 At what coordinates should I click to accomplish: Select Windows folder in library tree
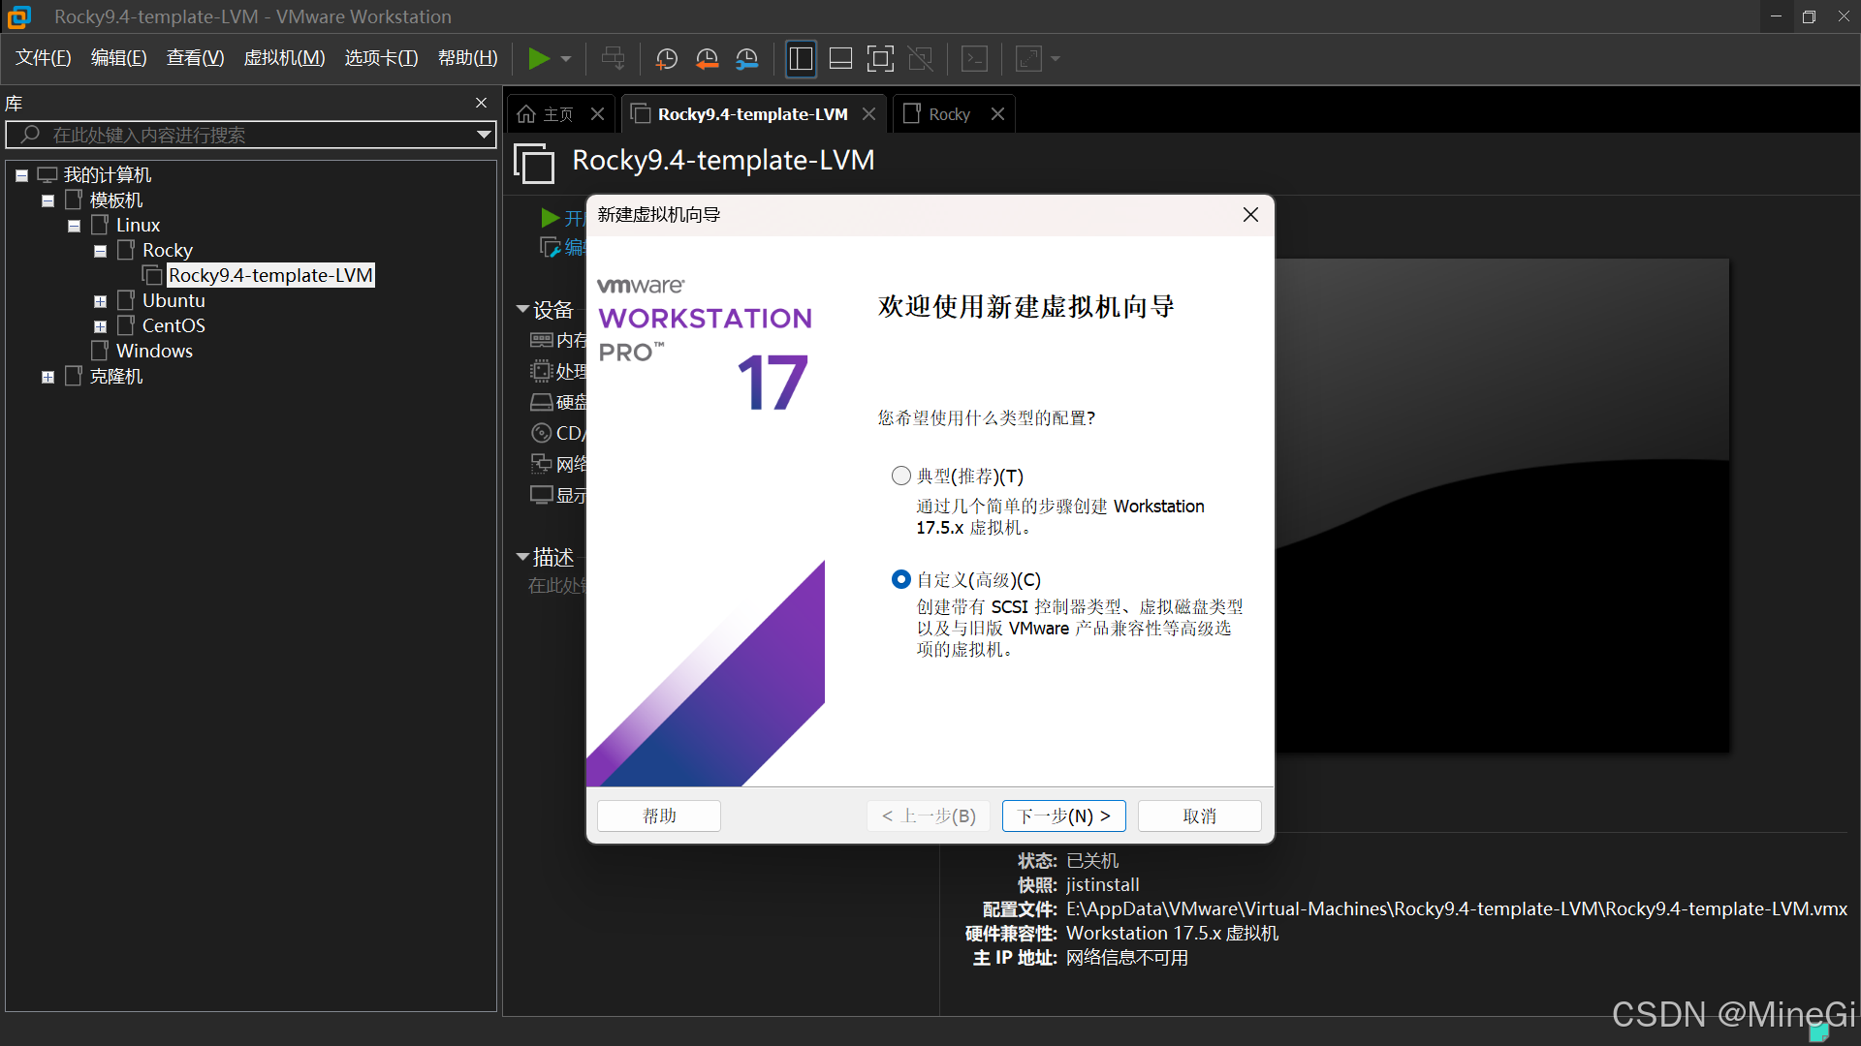click(153, 351)
